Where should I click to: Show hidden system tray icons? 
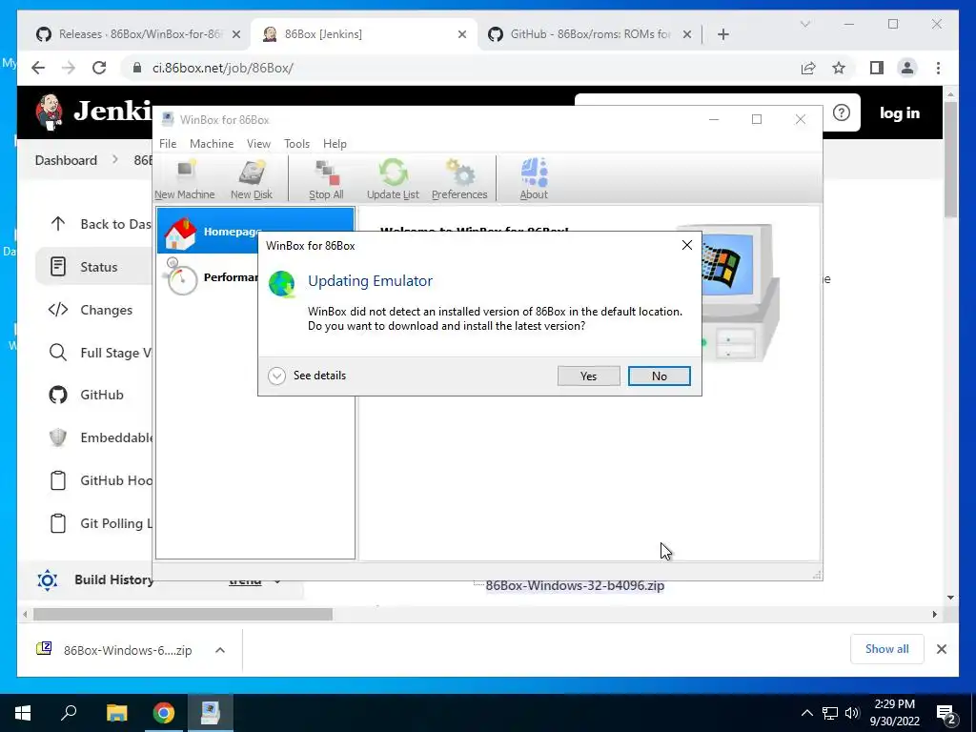tap(806, 713)
